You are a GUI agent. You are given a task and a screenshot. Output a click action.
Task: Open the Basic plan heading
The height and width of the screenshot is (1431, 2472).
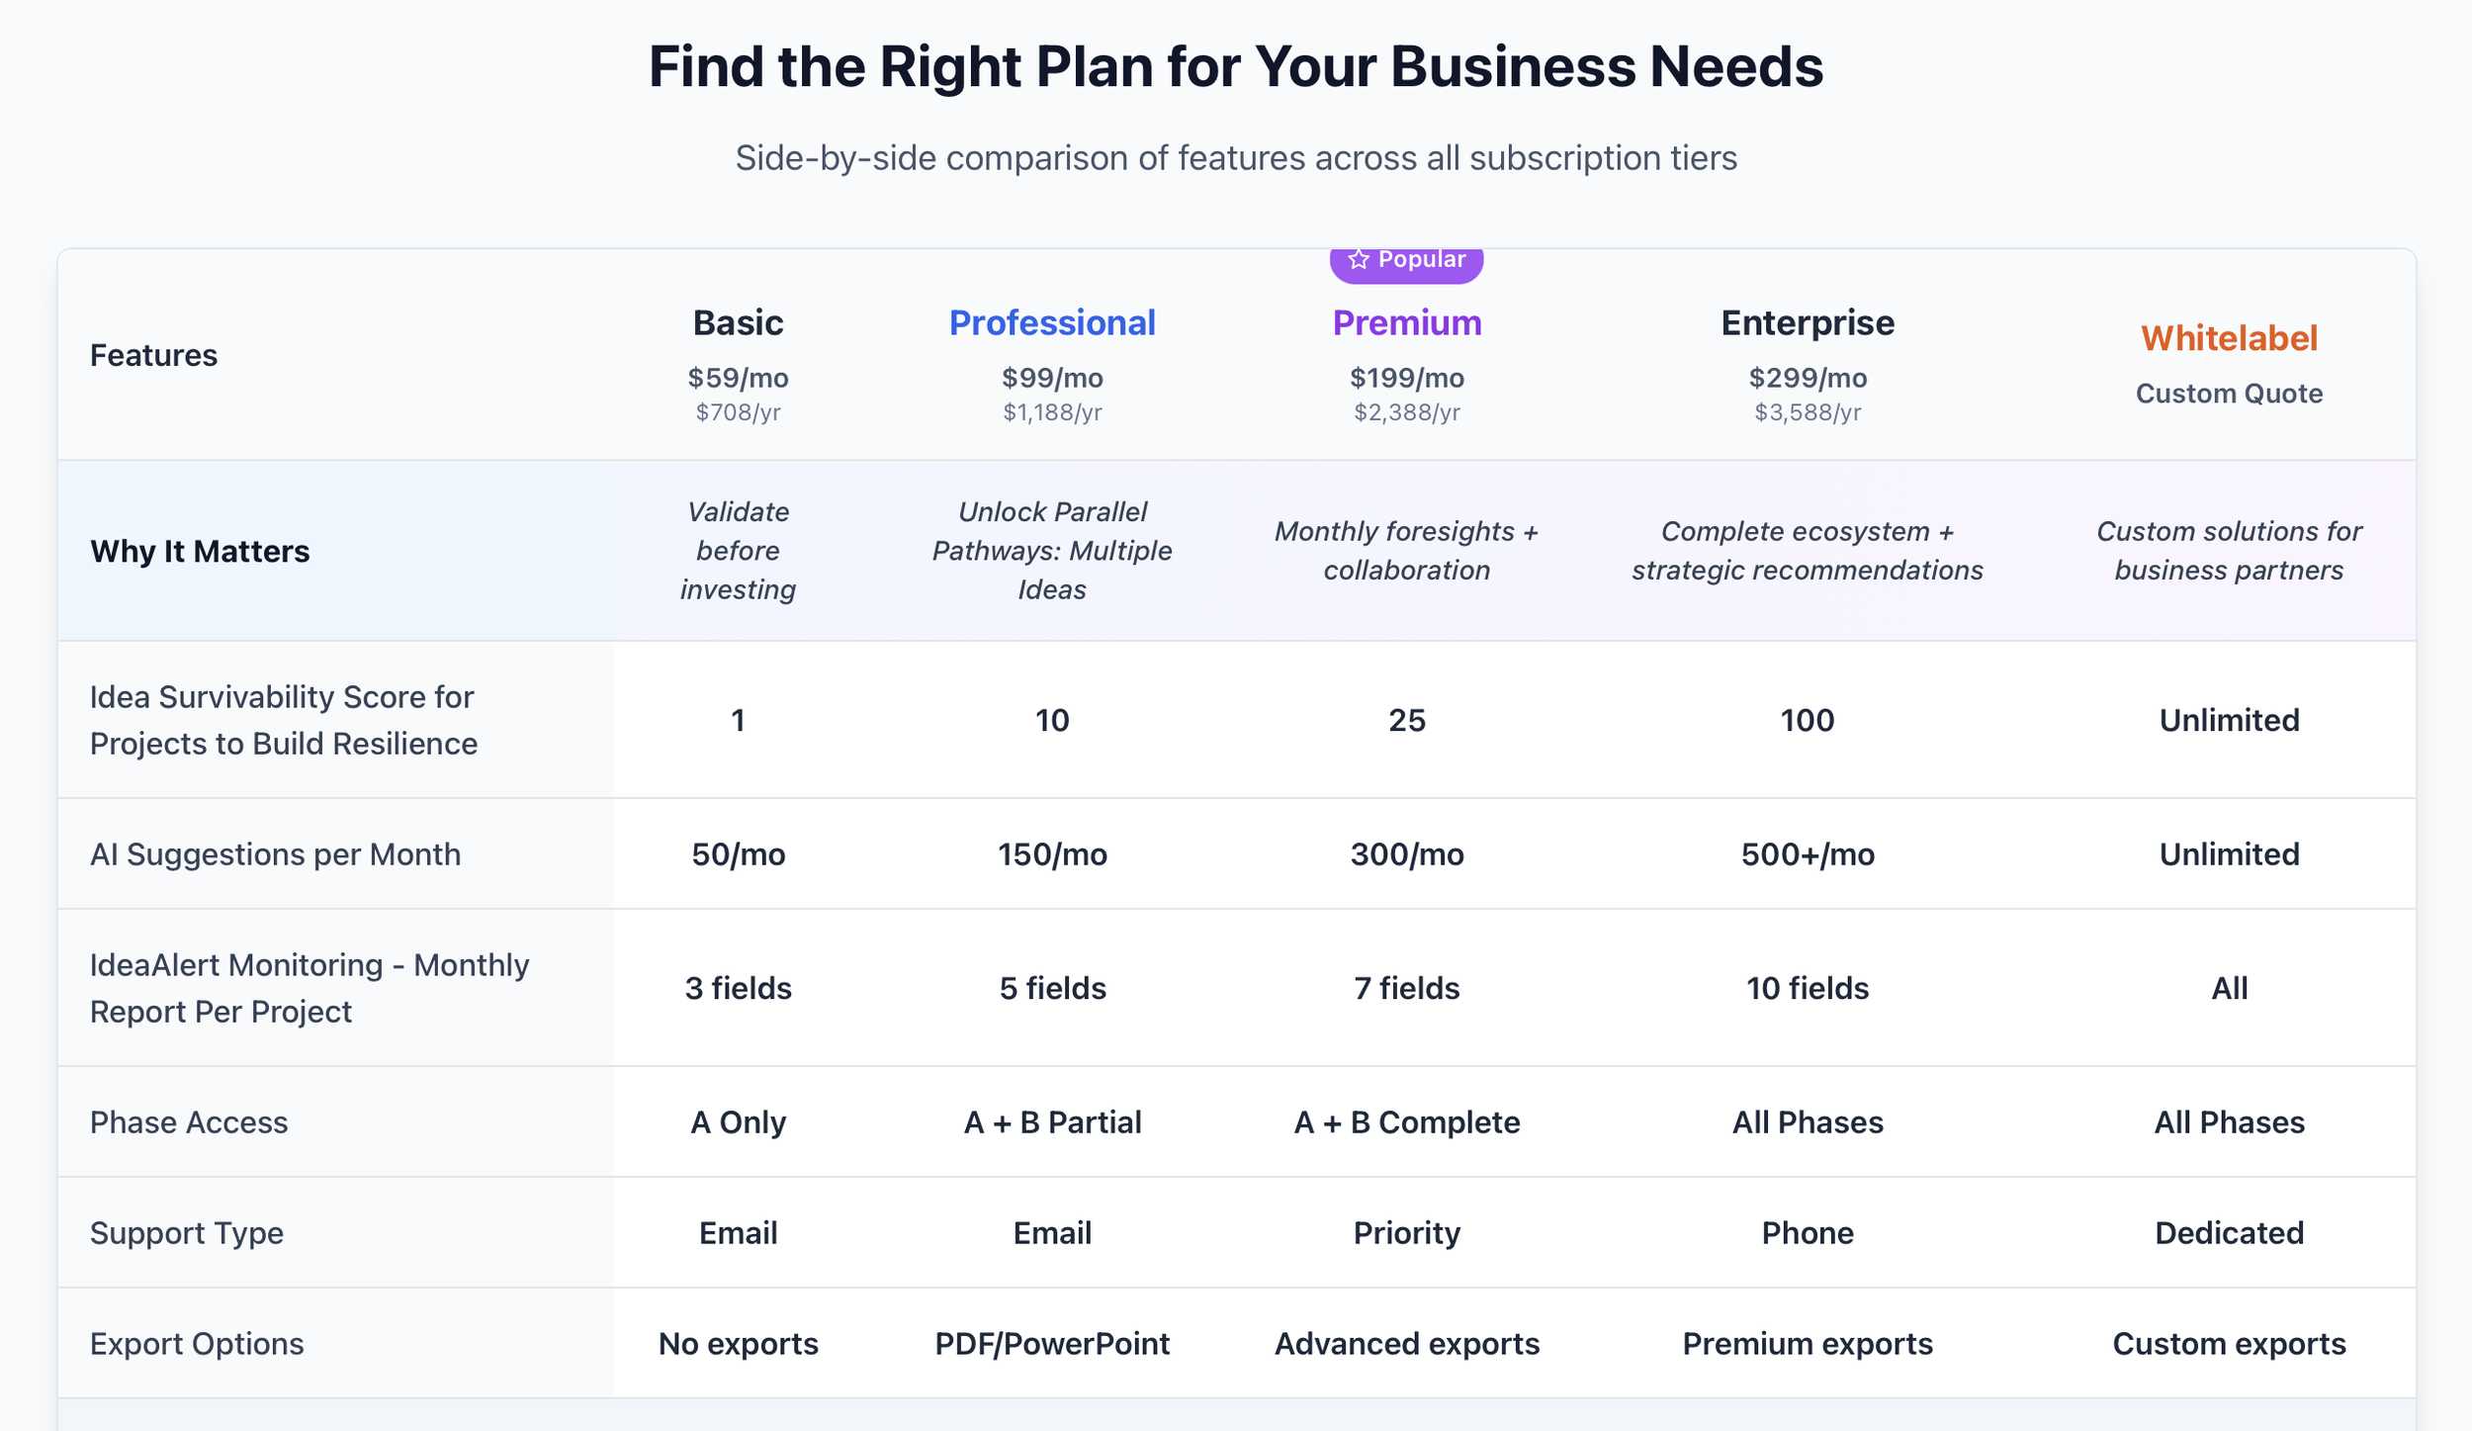(738, 322)
